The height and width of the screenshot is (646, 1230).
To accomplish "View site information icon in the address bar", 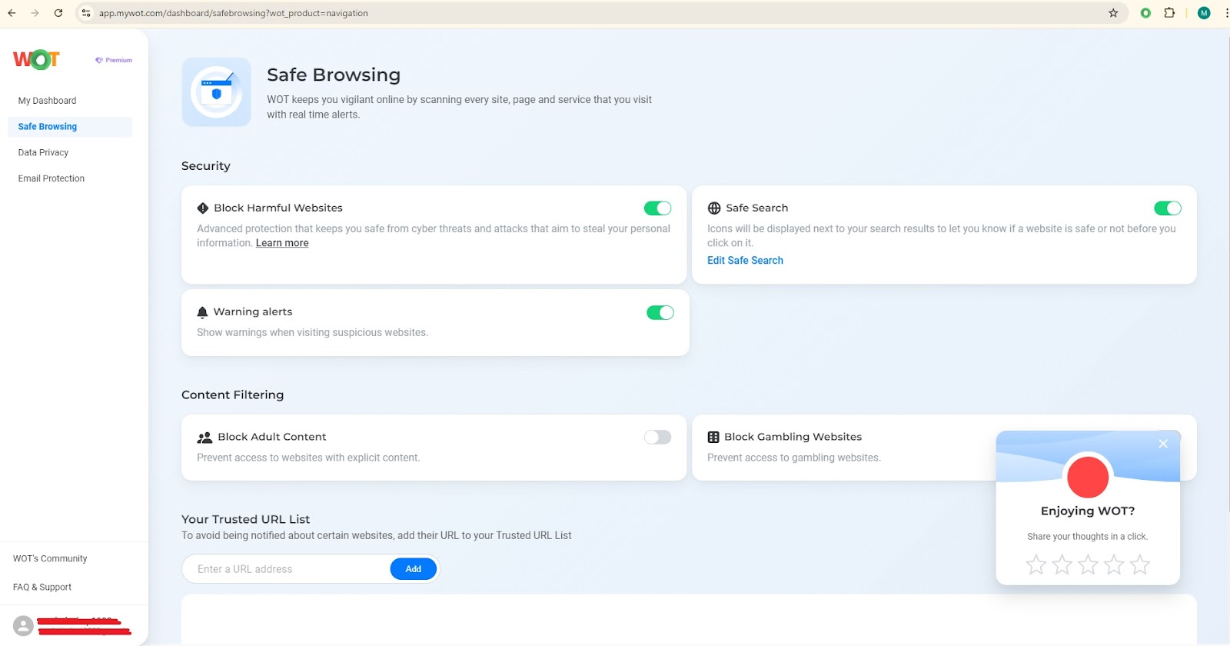I will (86, 13).
